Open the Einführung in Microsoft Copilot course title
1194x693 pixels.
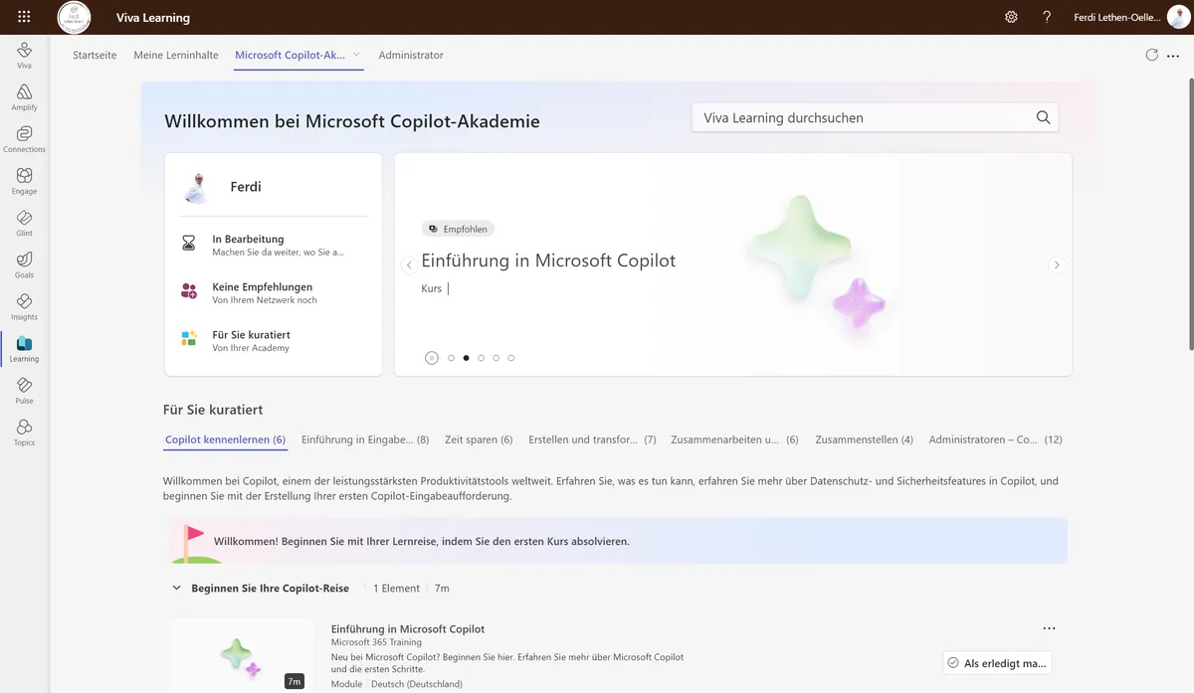pyautogui.click(x=408, y=628)
